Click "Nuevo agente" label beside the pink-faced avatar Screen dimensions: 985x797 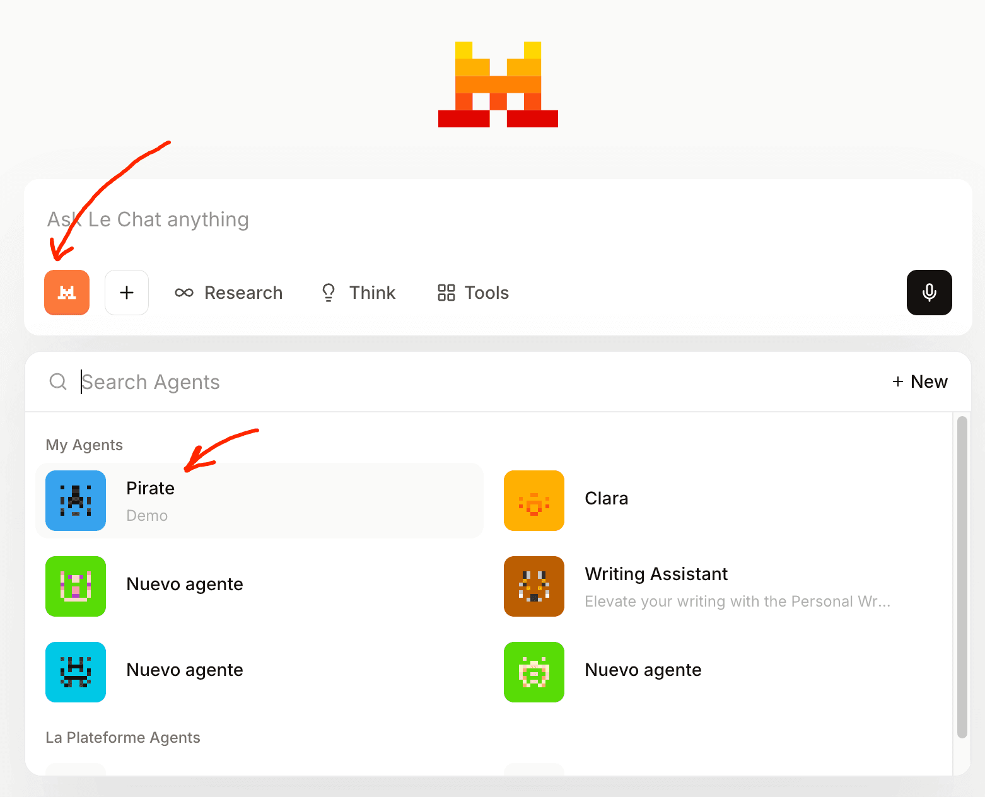(x=185, y=584)
